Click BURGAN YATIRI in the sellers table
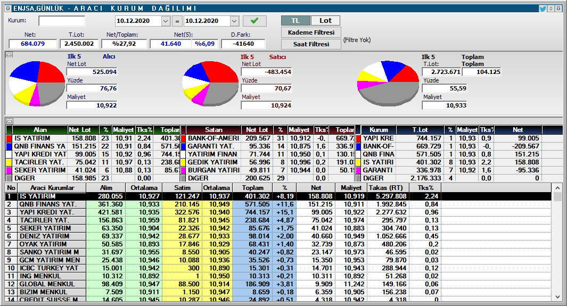 coord(213,170)
